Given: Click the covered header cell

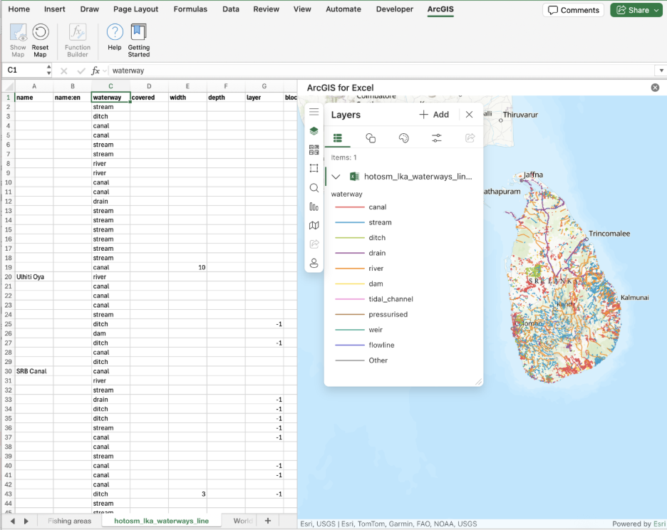Looking at the screenshot, I should click(x=150, y=98).
